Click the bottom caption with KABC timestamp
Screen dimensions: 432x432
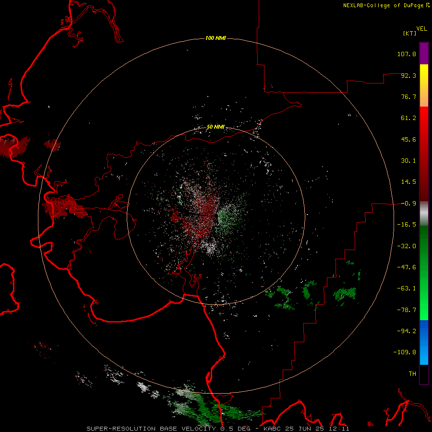pos(218,429)
